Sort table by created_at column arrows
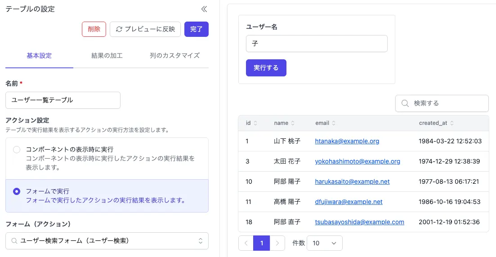The width and height of the screenshot is (496, 257). point(452,123)
